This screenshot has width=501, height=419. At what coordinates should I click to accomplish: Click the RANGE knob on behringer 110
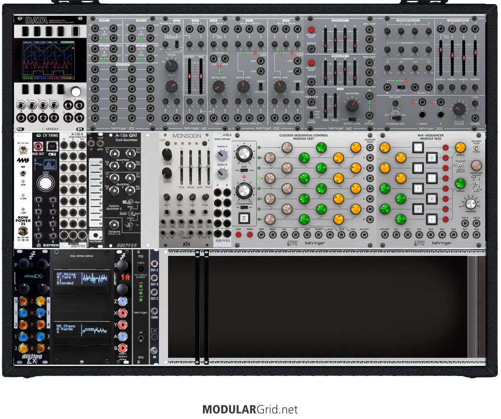[171, 66]
